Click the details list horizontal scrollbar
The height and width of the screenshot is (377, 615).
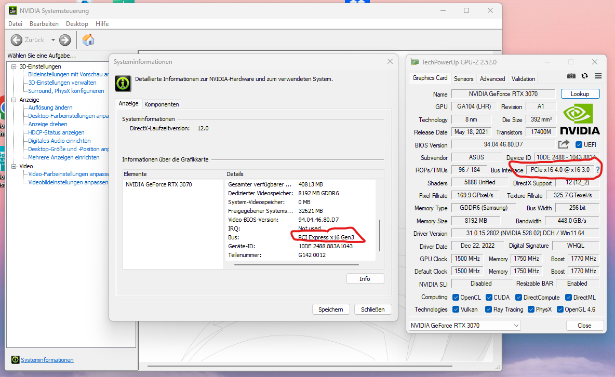(297, 265)
